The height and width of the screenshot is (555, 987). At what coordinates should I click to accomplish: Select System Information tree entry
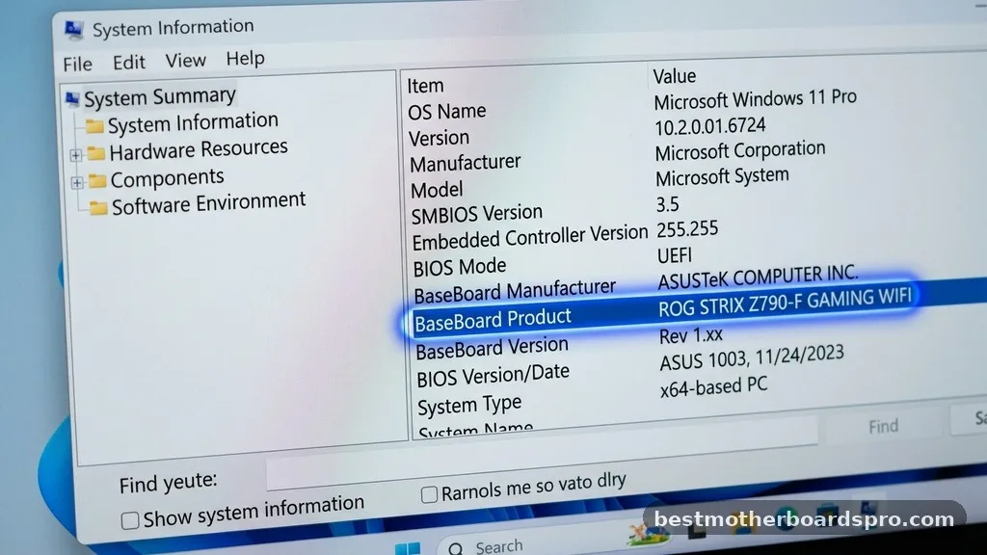click(193, 122)
